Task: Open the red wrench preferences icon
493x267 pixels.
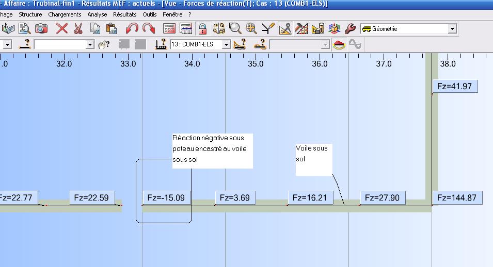Action: point(350,28)
